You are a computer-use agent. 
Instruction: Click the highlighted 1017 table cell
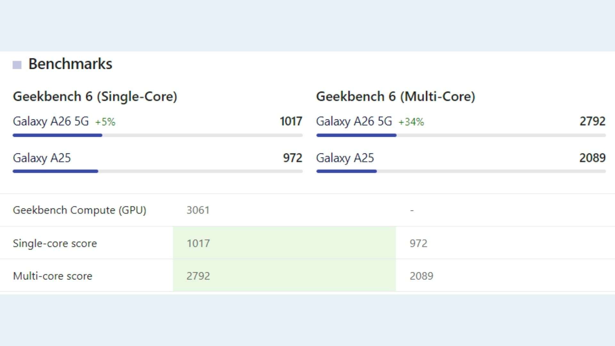pyautogui.click(x=198, y=243)
